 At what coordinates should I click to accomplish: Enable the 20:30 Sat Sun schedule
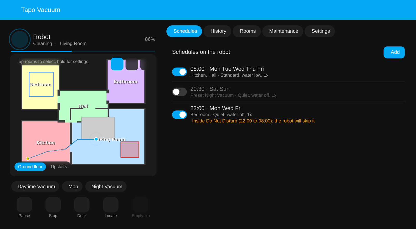pos(179,92)
